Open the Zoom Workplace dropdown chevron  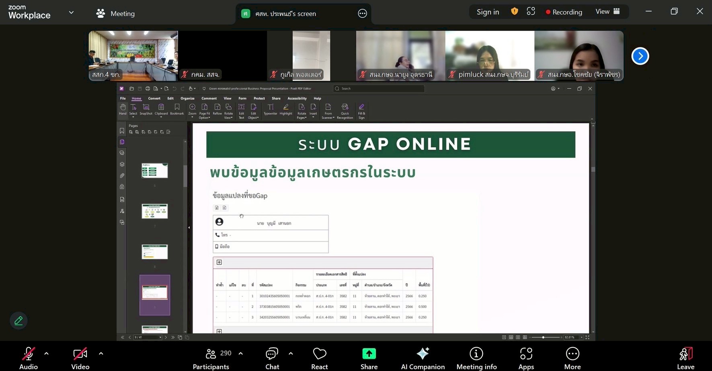coord(71,12)
